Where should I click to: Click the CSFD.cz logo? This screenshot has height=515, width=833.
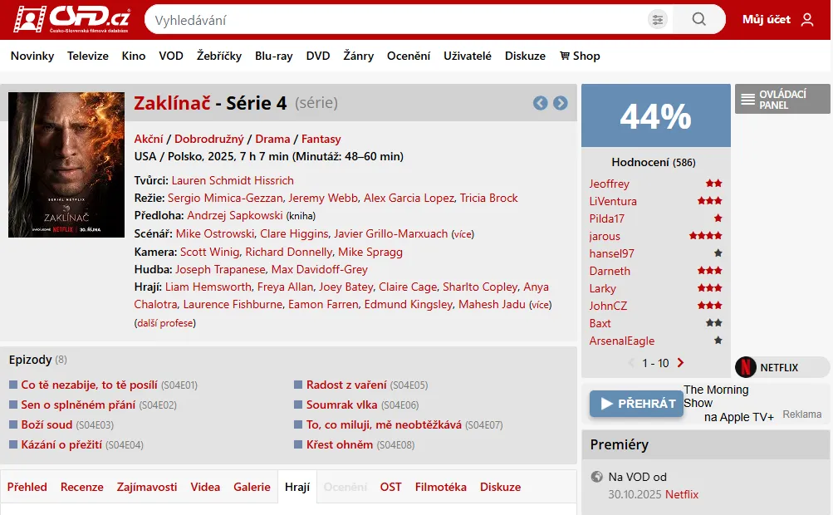coord(71,19)
